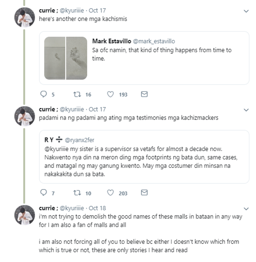This screenshot has height=262, width=256.
Task: Open the quoted tweet about vetafs supervisor
Action: pyautogui.click(x=143, y=160)
